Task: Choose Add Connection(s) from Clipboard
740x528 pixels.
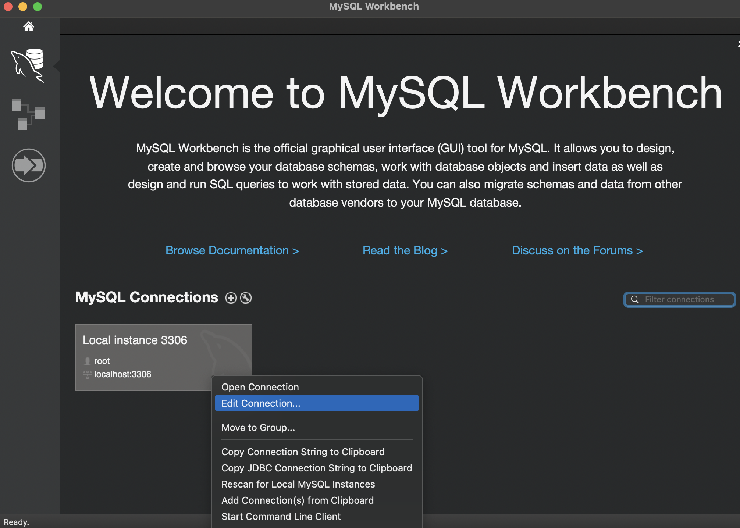Action: (297, 500)
